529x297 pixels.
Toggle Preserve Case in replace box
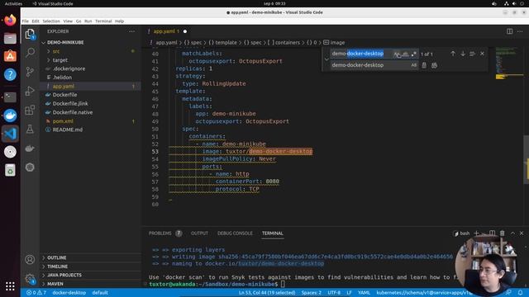413,65
